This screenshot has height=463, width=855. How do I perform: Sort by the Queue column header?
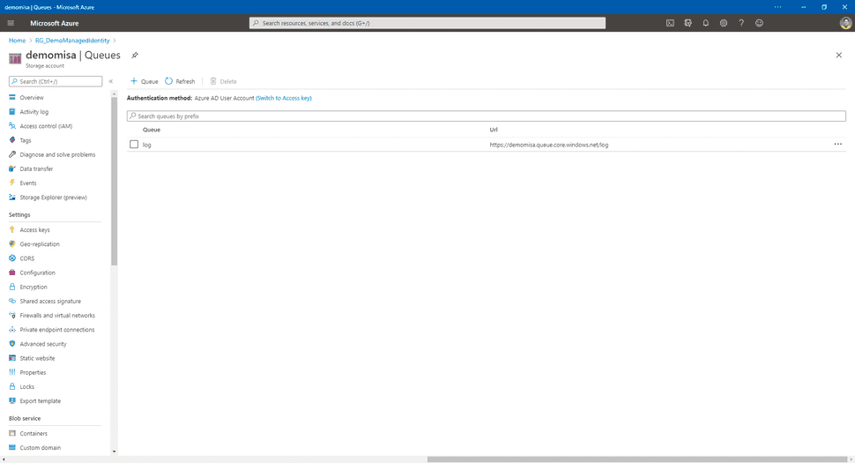[x=151, y=130]
